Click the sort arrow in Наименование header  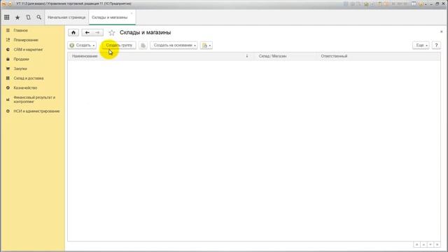[247, 56]
